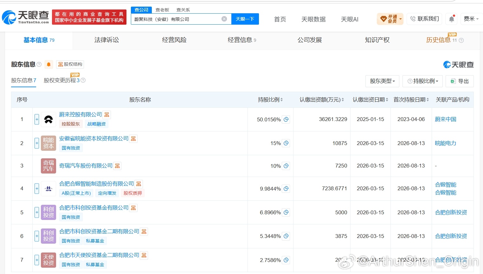The image size is (483, 274).
Task: Click the NIO logo thumbnail
Action: point(48,119)
